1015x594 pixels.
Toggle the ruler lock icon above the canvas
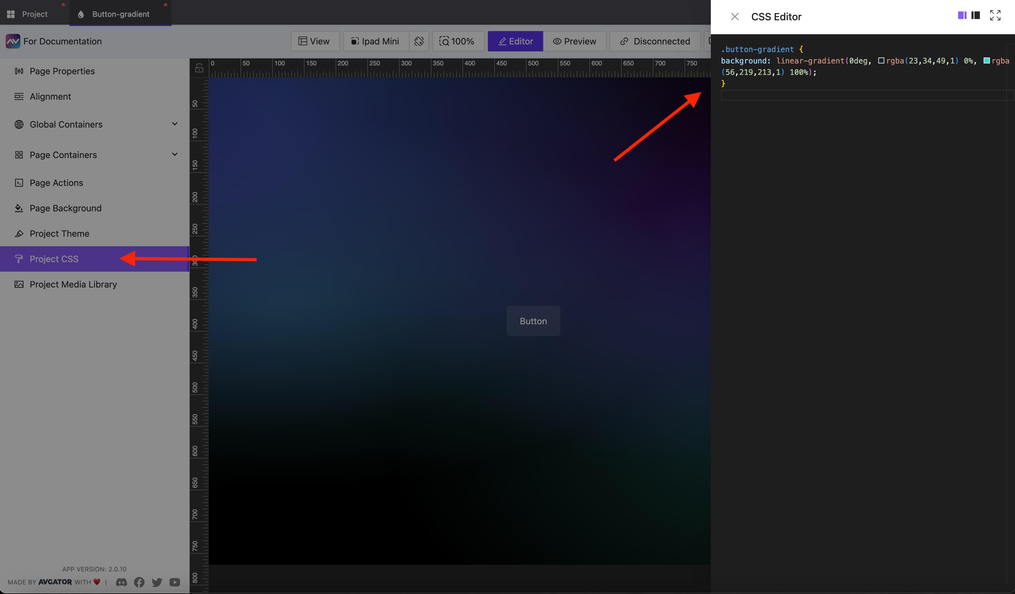point(200,67)
